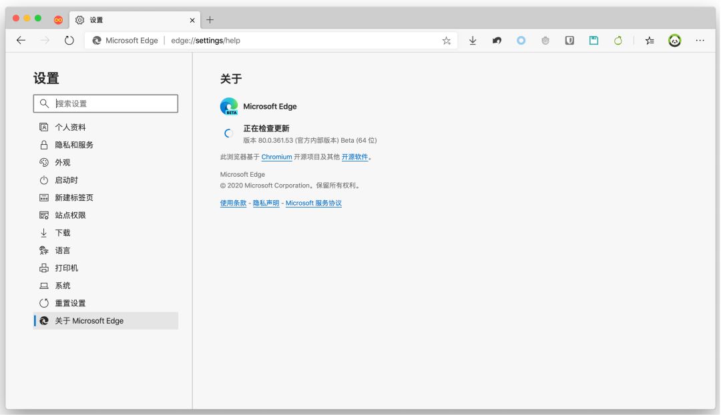
Task: Open the 使用条款 link
Action: click(x=233, y=203)
